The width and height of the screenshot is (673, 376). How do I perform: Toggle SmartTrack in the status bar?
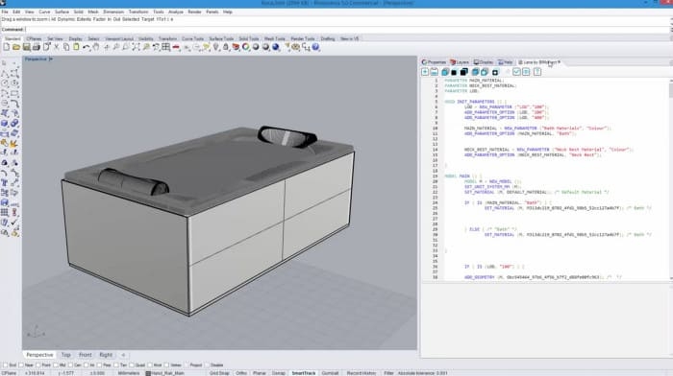pos(304,373)
